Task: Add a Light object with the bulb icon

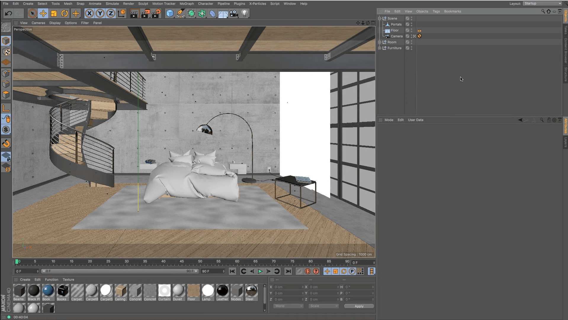Action: click(245, 14)
